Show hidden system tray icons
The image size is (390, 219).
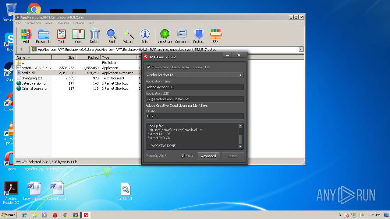pos(340,215)
